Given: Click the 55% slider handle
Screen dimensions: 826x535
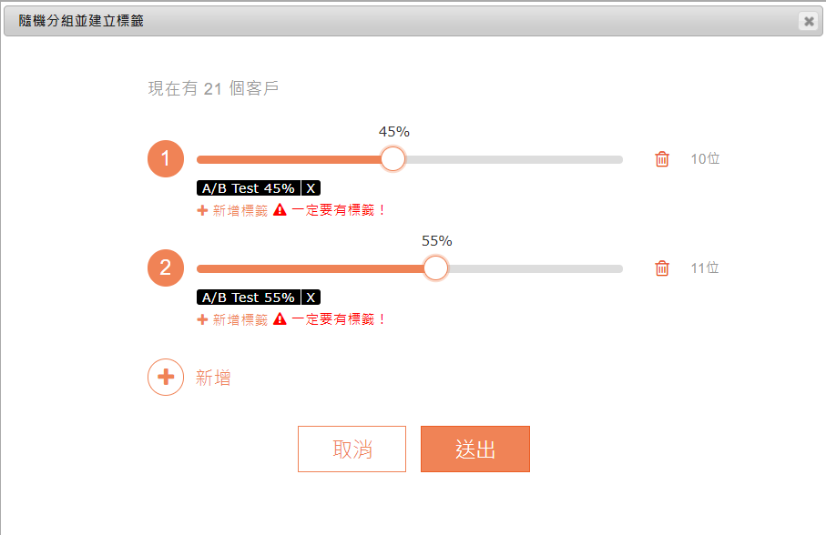Looking at the screenshot, I should [x=436, y=268].
